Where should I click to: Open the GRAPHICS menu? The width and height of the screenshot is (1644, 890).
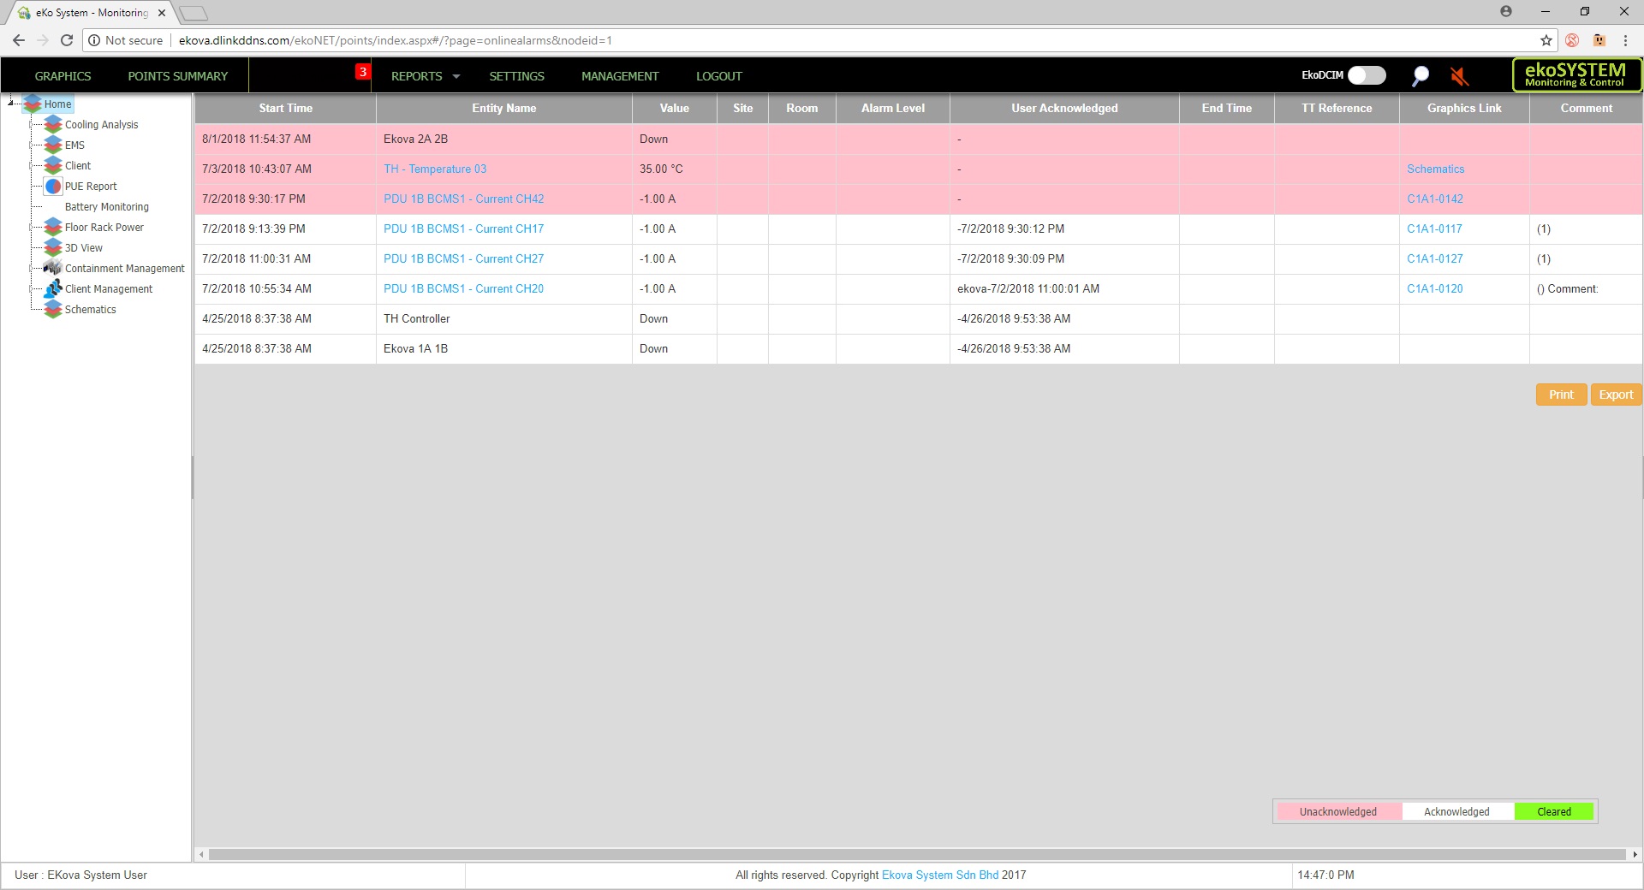tap(63, 76)
